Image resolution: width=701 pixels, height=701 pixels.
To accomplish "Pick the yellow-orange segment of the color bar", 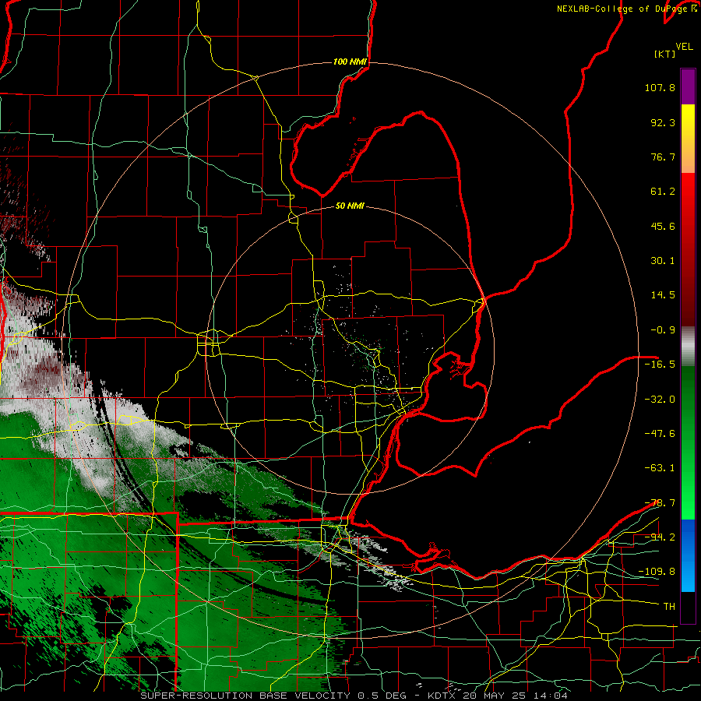I will 688,139.
